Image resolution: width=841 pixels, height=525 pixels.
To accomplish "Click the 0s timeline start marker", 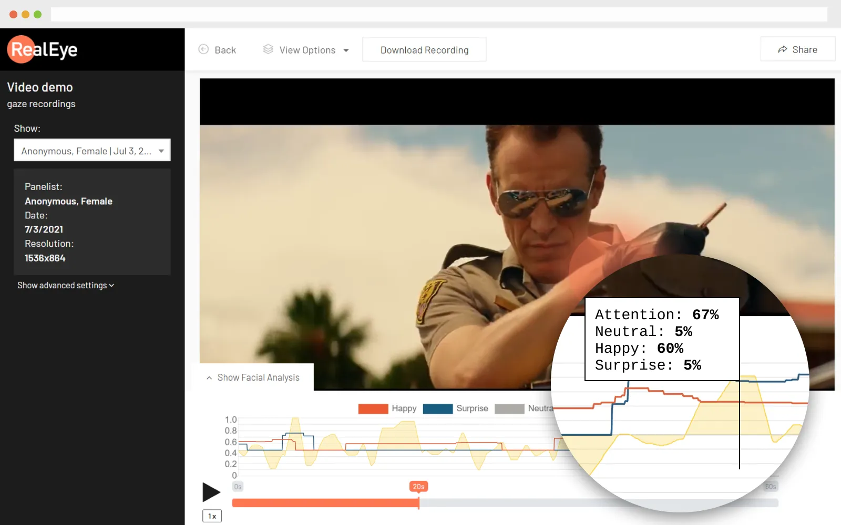I will pyautogui.click(x=238, y=487).
